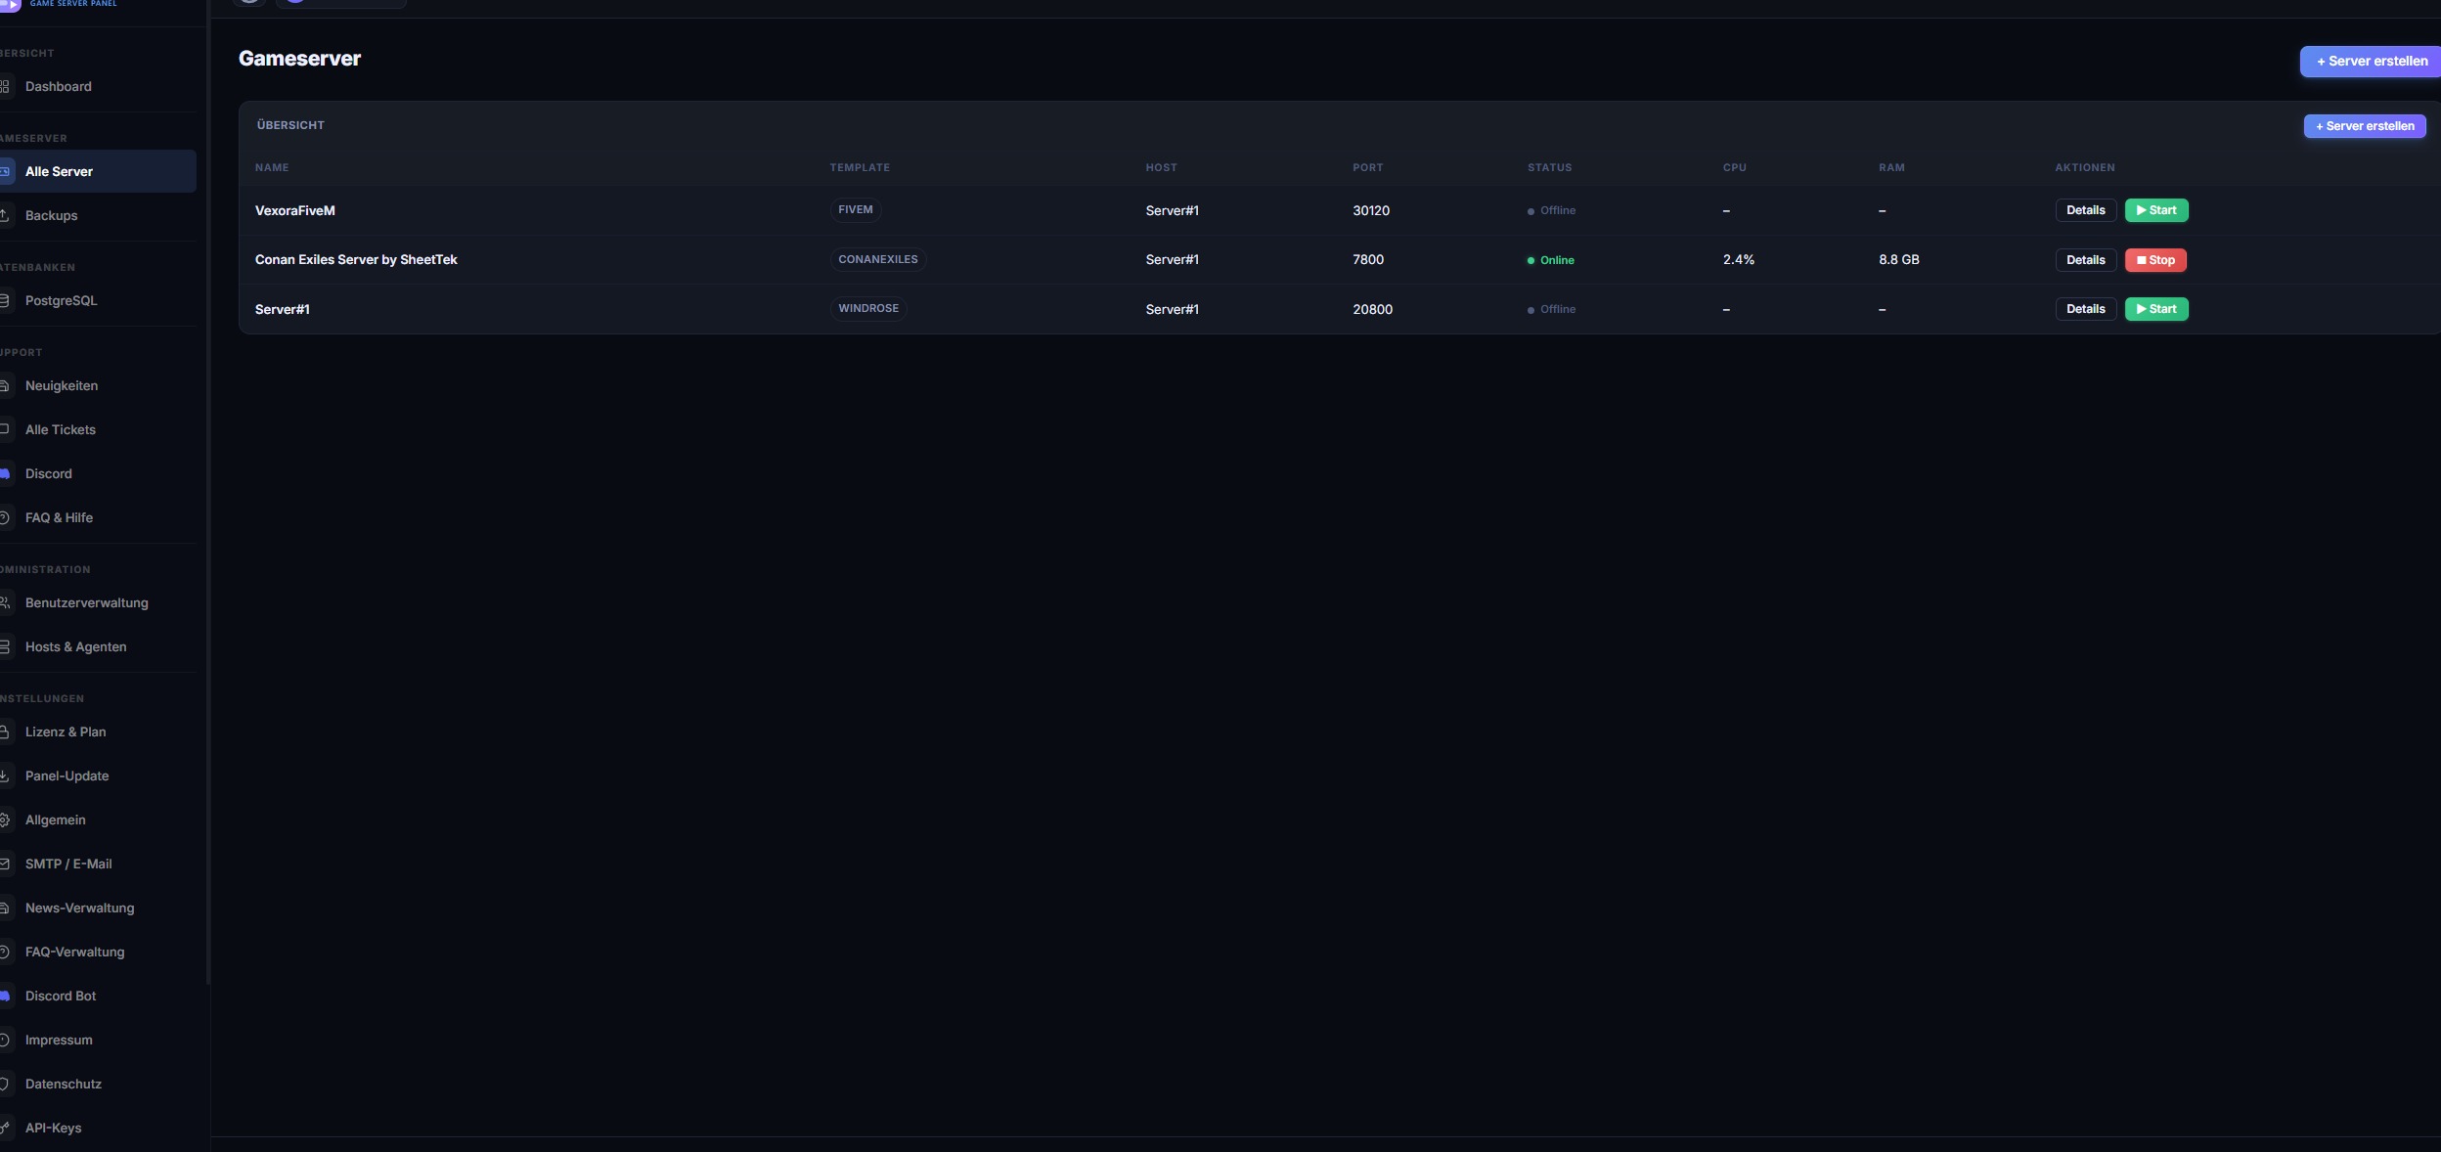2441x1152 pixels.
Task: Click top Server erstellen button
Action: click(x=2371, y=61)
